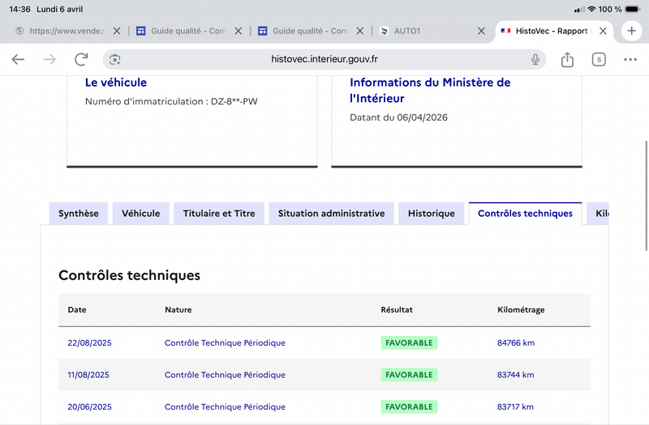Open the share sheet icon
This screenshot has height=425, width=649.
567,59
